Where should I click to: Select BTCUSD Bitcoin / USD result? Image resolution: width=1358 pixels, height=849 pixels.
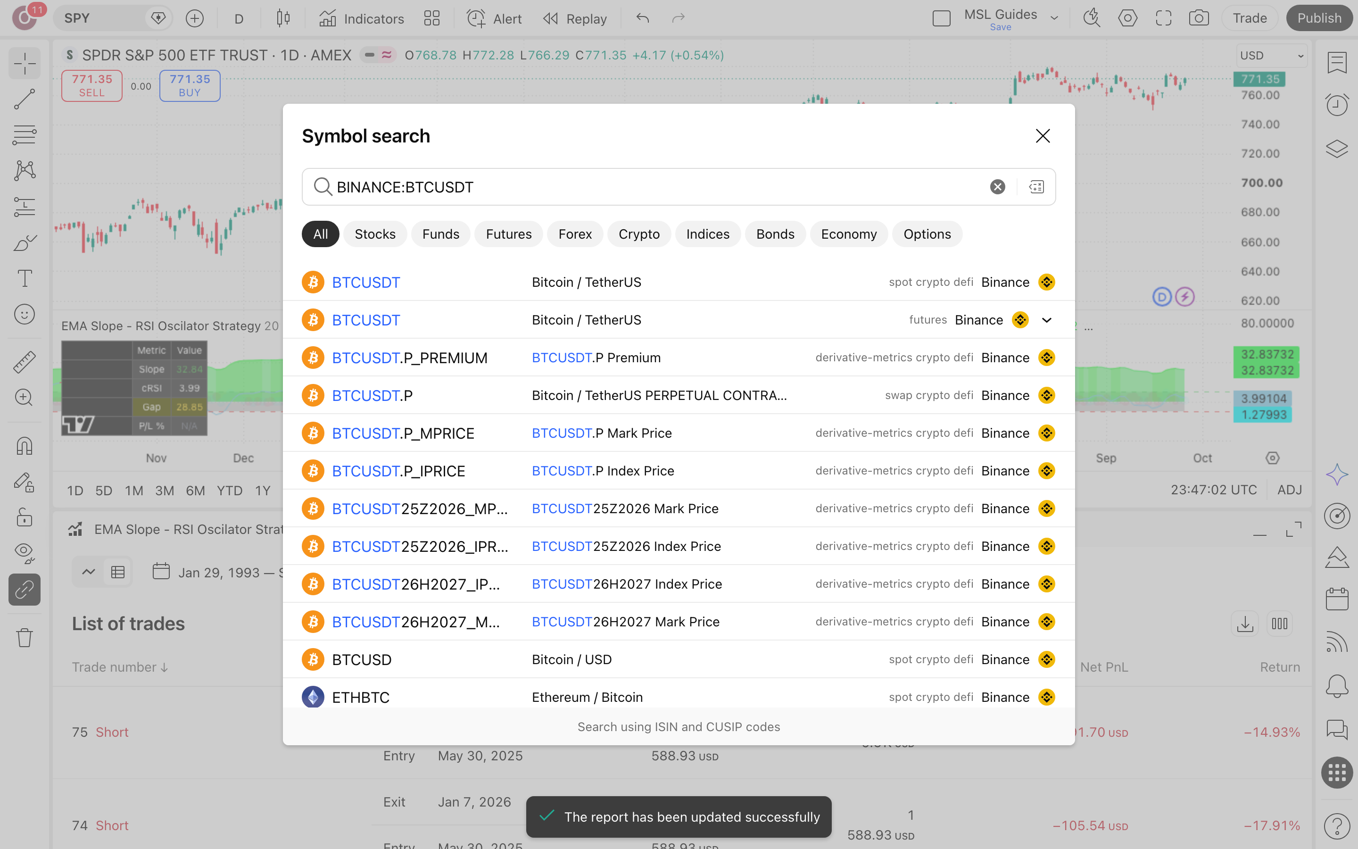point(679,659)
